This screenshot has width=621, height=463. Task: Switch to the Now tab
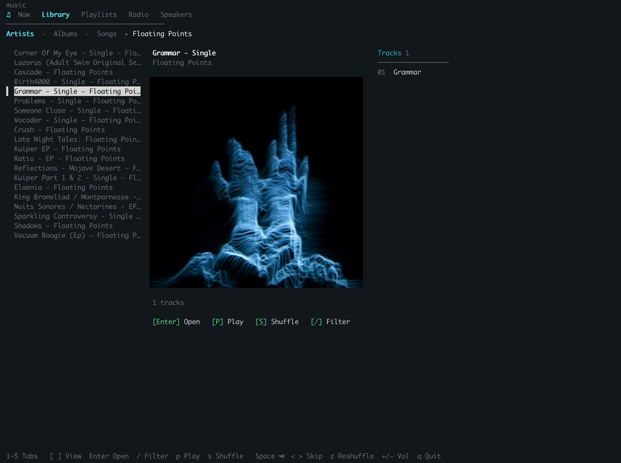[24, 15]
